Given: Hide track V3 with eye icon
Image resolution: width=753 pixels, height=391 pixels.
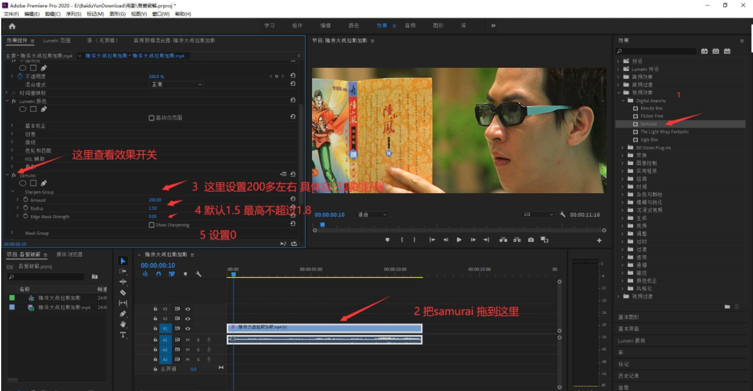Looking at the screenshot, I should [x=188, y=309].
